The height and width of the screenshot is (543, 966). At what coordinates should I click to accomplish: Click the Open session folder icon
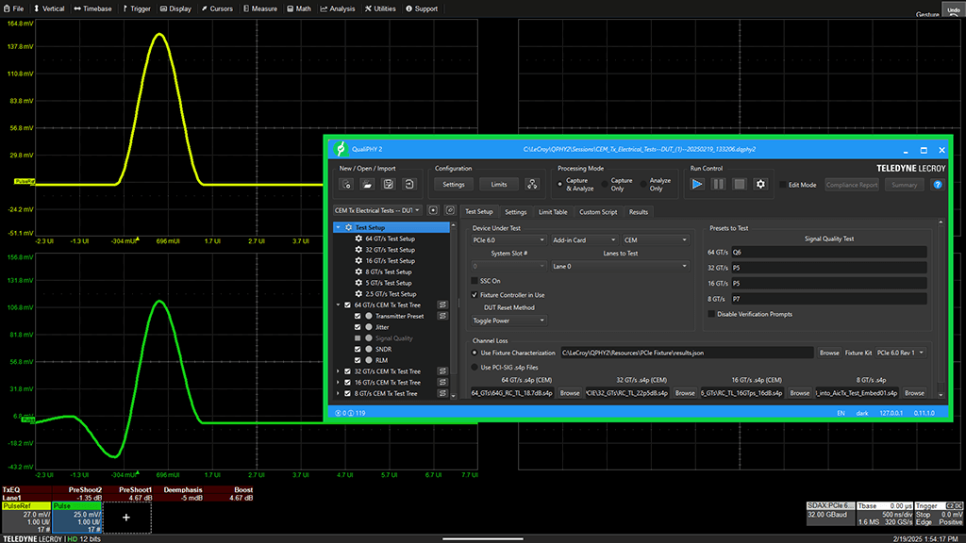coord(367,185)
